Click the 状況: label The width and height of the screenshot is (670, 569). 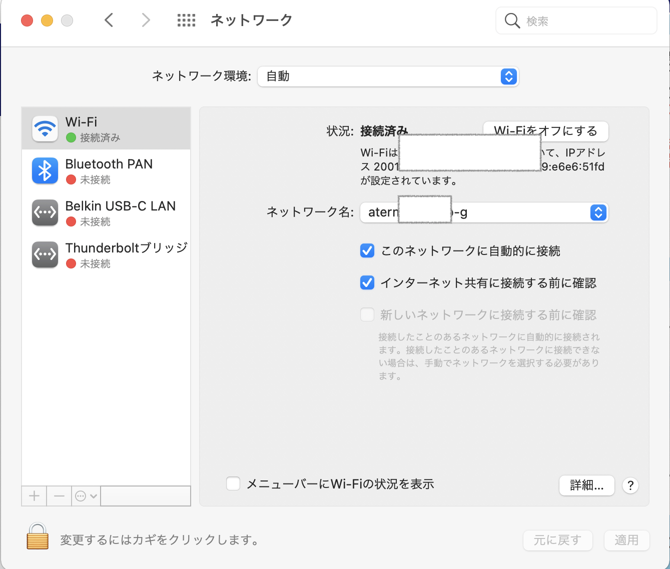pyautogui.click(x=340, y=131)
